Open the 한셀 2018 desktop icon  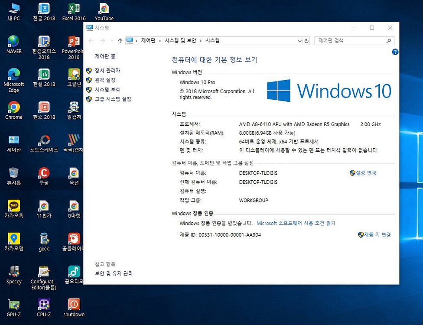click(x=44, y=78)
